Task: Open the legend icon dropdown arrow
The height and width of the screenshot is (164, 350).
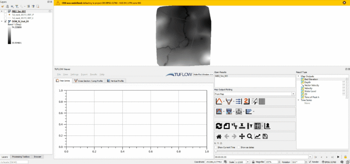Action: click(262, 126)
